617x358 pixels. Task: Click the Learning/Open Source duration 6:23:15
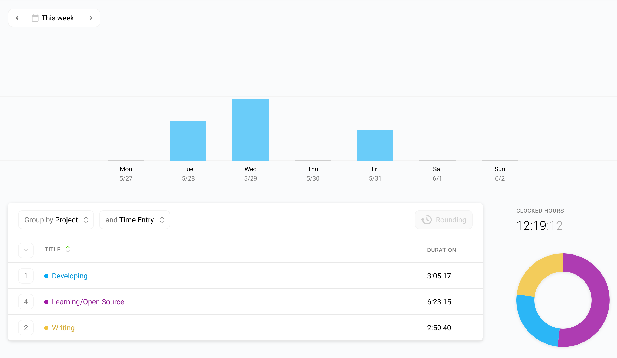pyautogui.click(x=439, y=302)
